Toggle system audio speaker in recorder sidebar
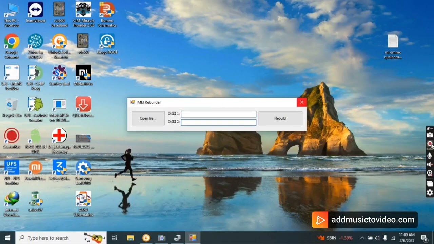 [x=430, y=164]
